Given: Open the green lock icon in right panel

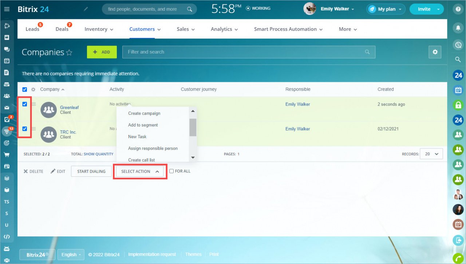Looking at the screenshot, I should [458, 105].
